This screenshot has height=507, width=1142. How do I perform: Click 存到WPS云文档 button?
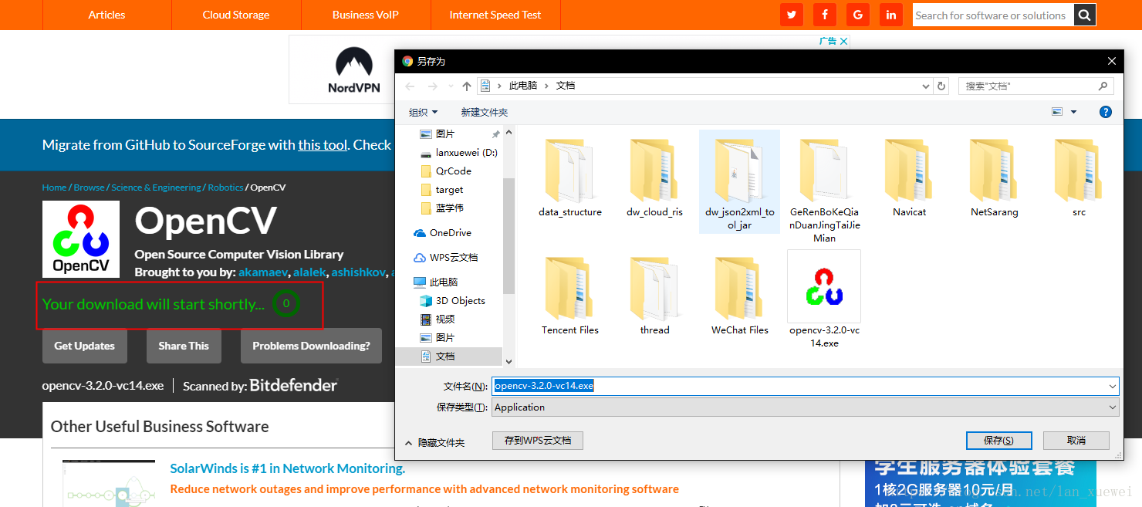(x=538, y=441)
